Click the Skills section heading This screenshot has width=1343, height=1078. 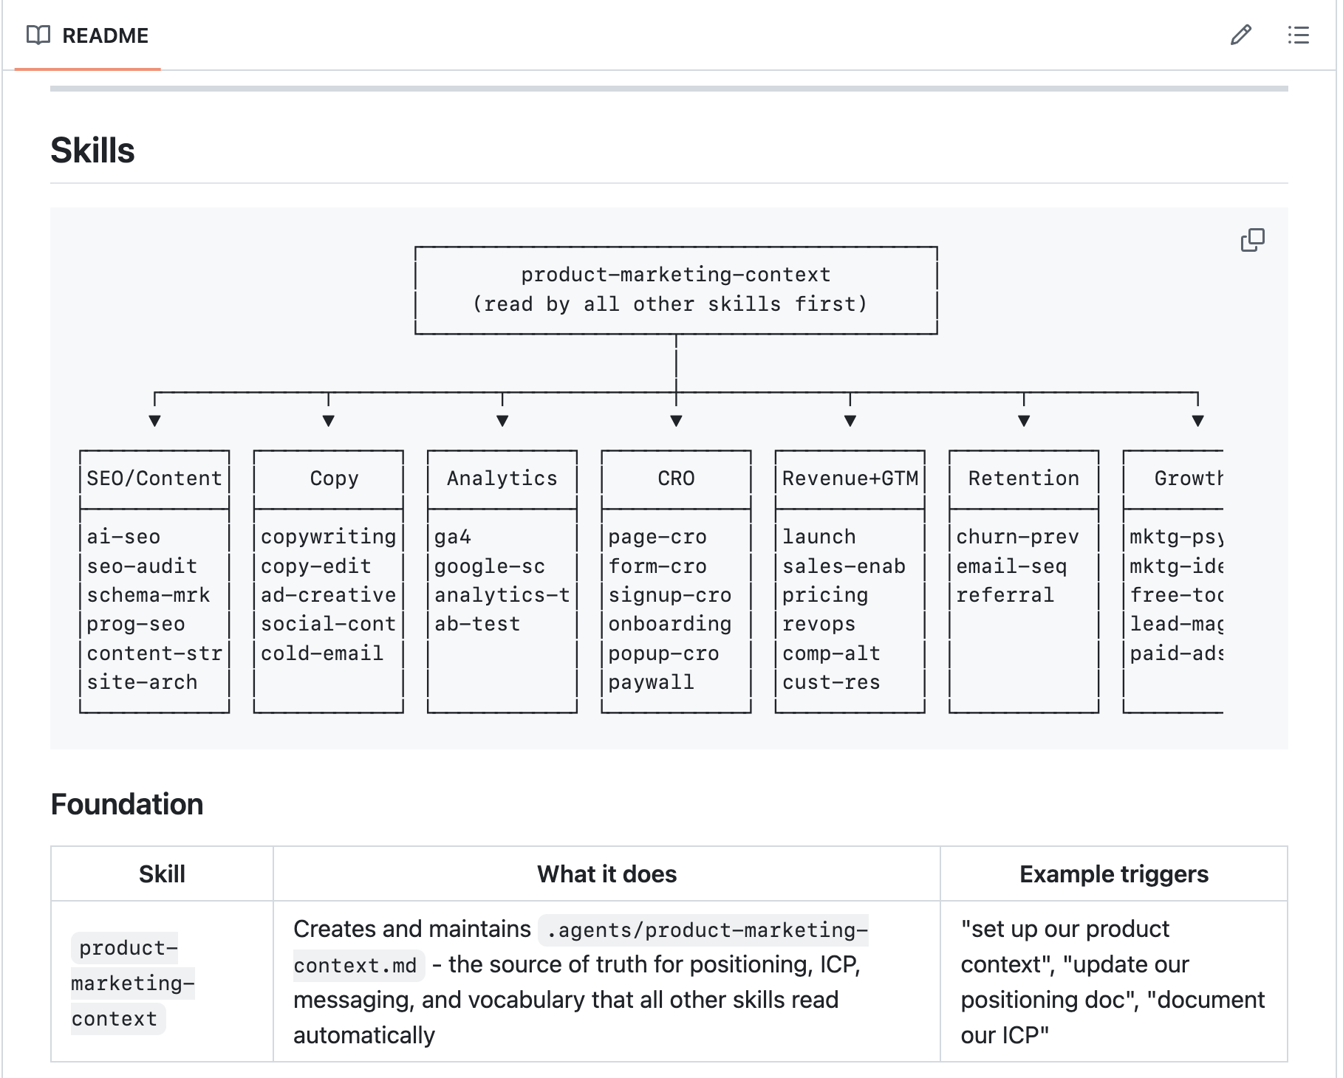pos(92,150)
